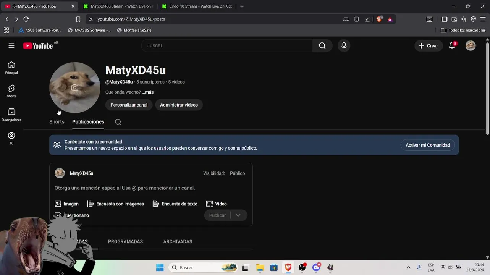This screenshot has width=490, height=275.
Task: Search within channel using magnifier icon
Action: (118, 122)
